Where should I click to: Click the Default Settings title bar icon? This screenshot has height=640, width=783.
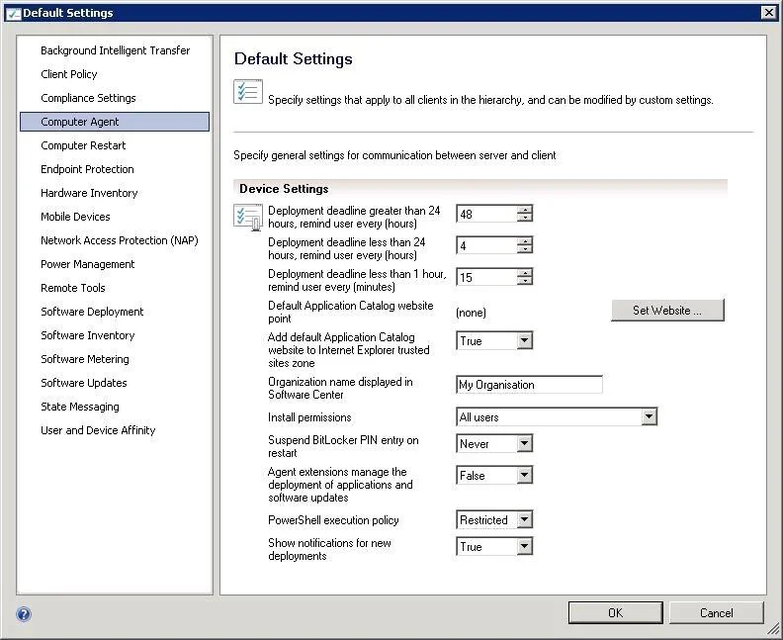pos(13,14)
